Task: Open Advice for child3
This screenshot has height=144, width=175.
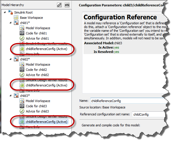Action: (x=37, y=111)
